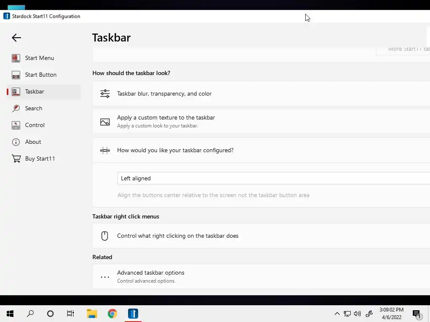Open the Windows Start button
Viewport: 430px width, 322px height.
click(x=10, y=314)
